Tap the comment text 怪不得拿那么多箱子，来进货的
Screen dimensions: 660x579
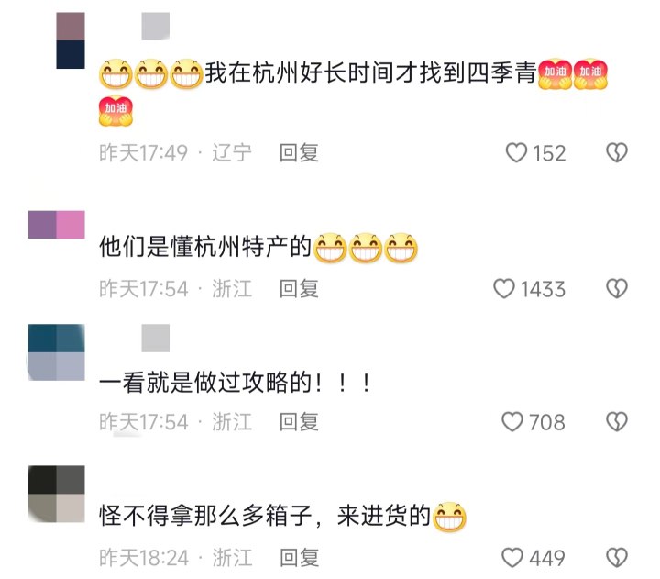pyautogui.click(x=265, y=516)
